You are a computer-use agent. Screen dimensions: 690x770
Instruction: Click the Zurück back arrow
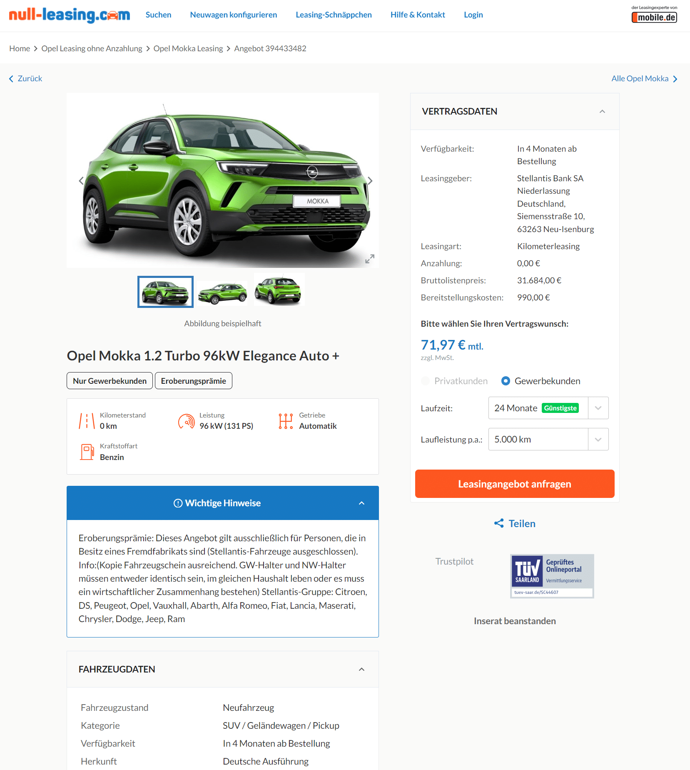(11, 79)
